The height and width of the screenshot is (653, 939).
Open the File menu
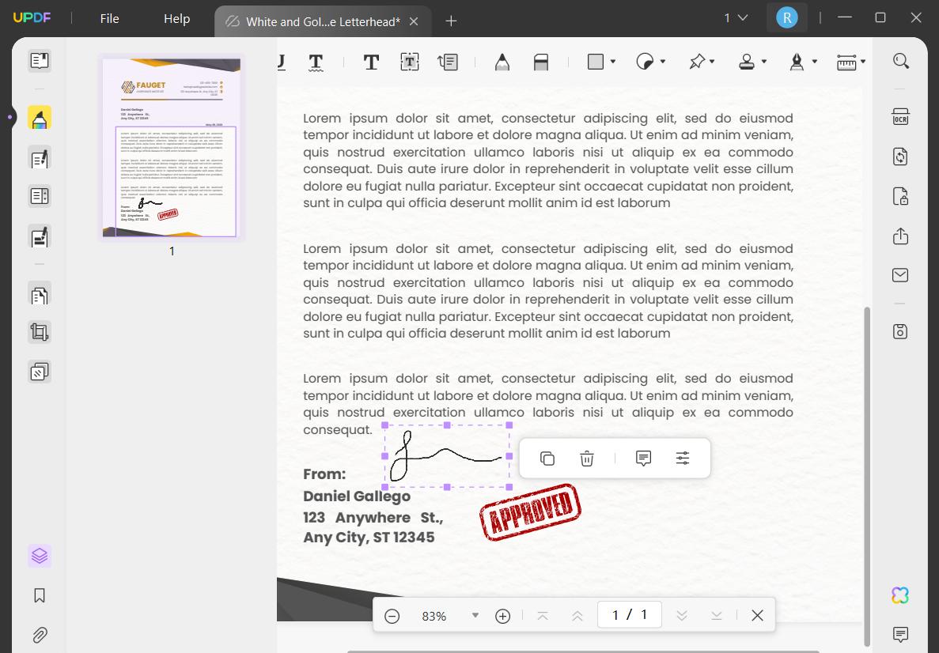(x=109, y=18)
